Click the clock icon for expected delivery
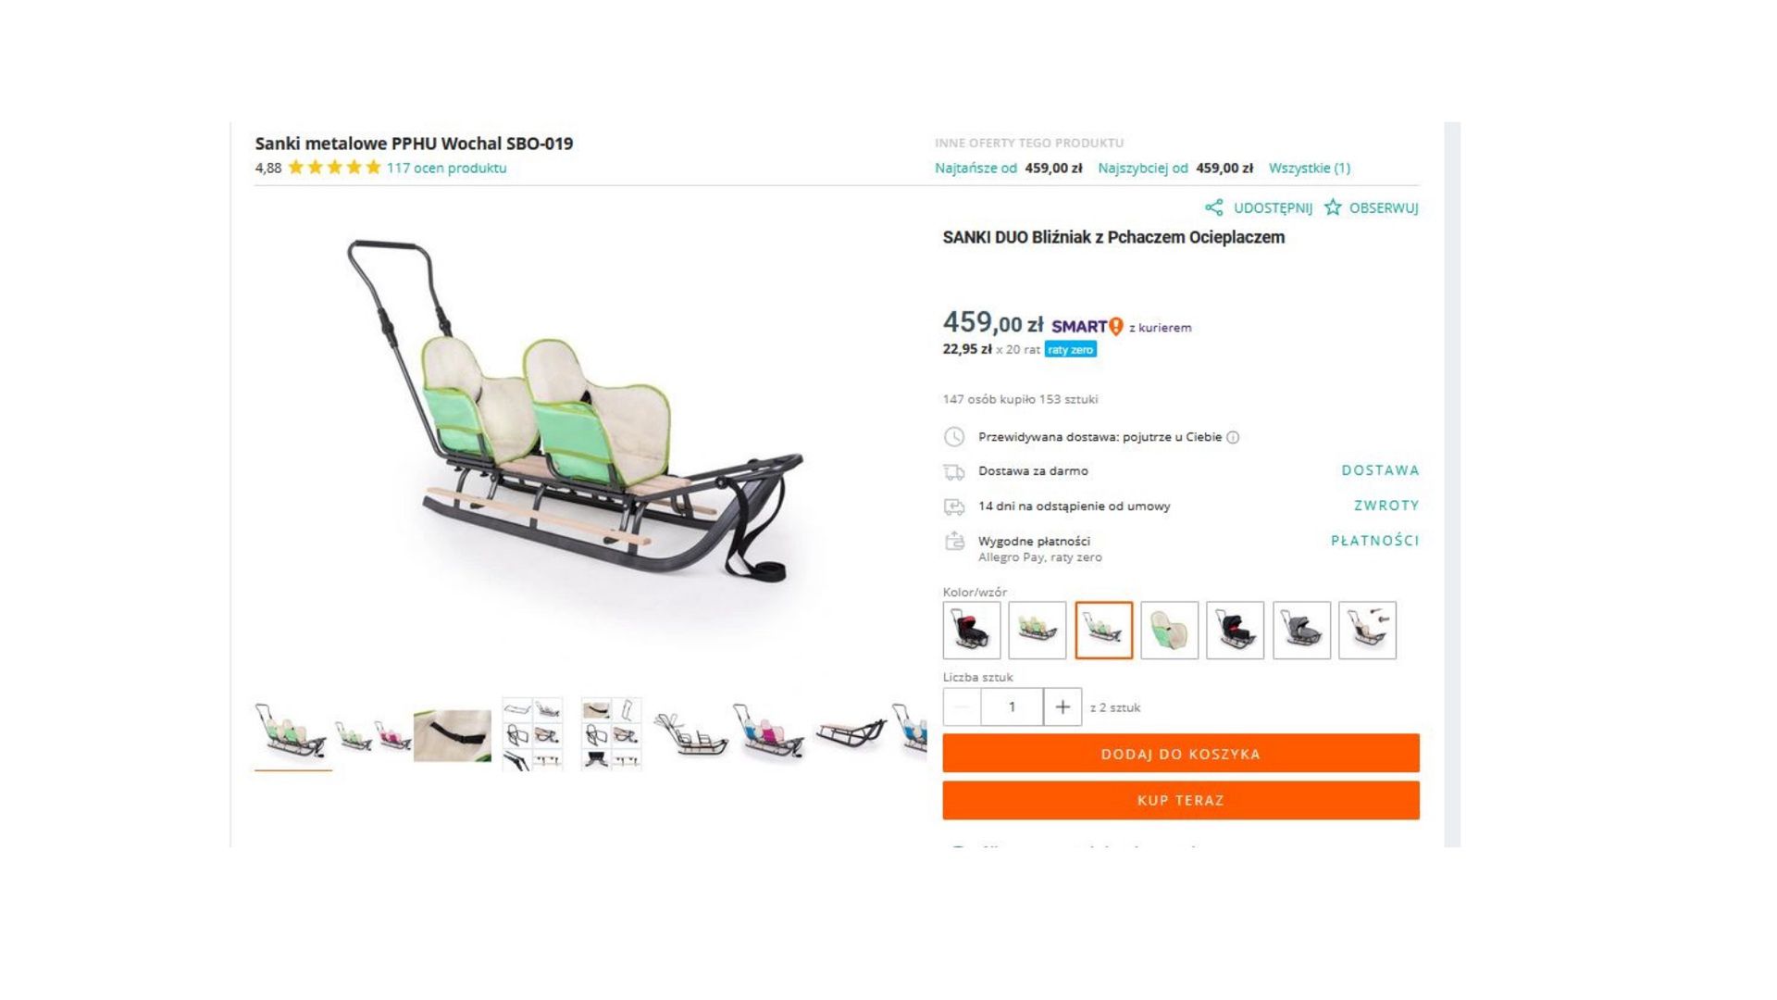Image resolution: width=1777 pixels, height=1000 pixels. point(953,437)
